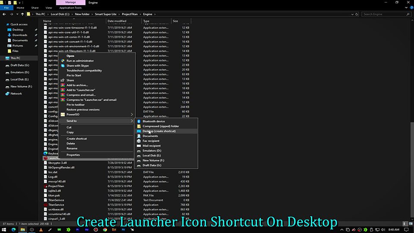
Task: Click the Fax recipient icon
Action: click(x=139, y=141)
